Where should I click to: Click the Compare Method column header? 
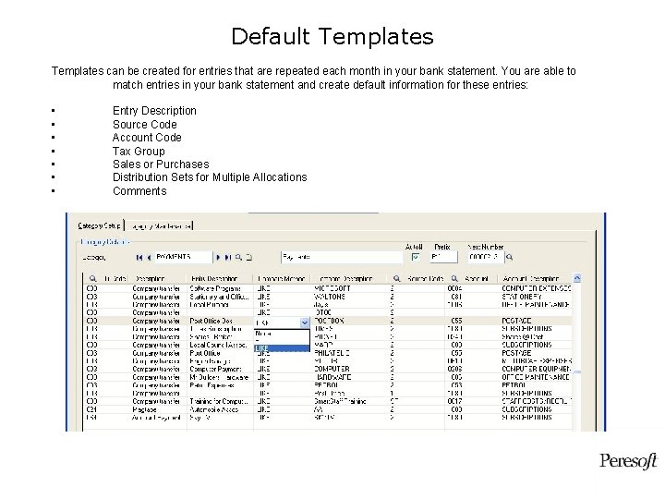pos(282,279)
